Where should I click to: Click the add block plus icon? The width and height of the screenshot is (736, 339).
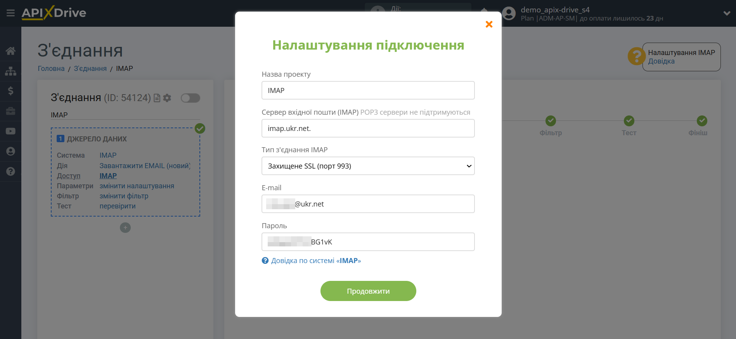coord(125,228)
